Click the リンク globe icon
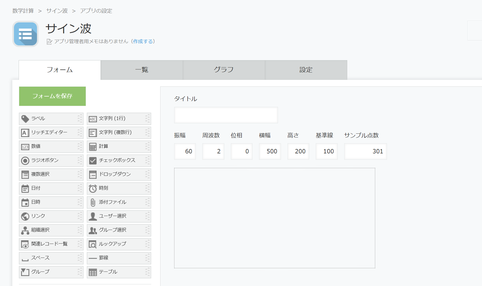 (25, 217)
